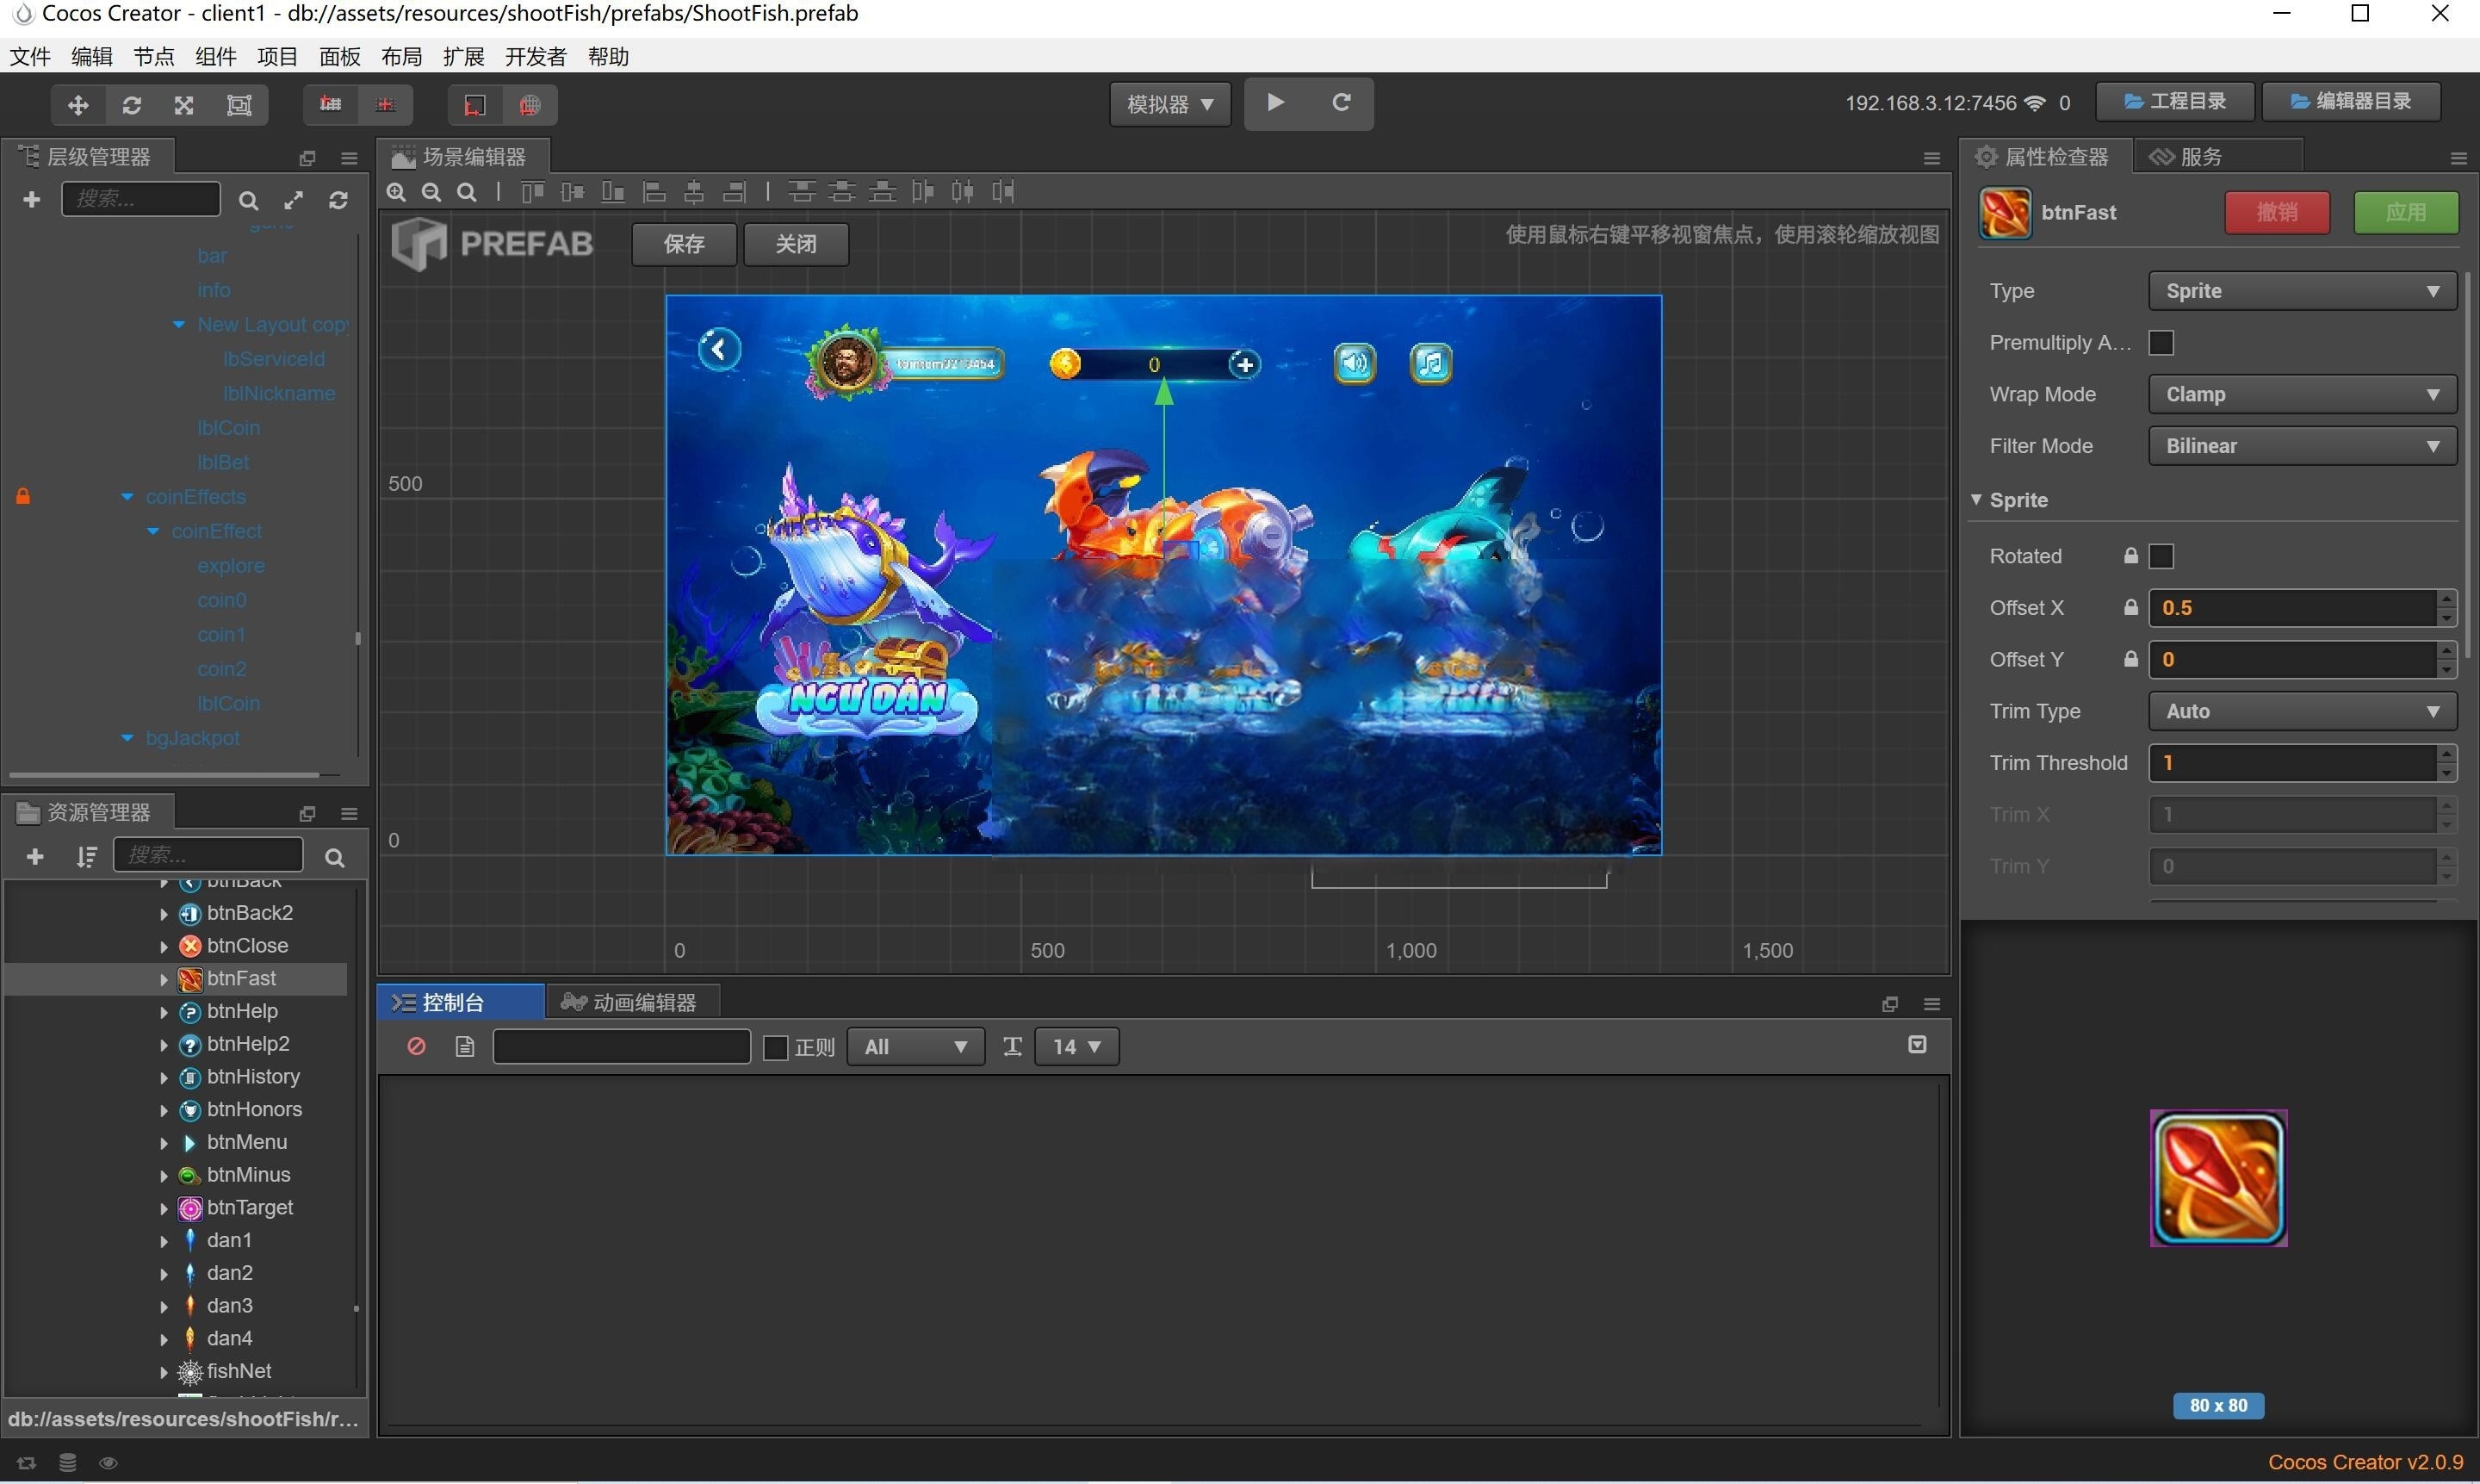Toggle the Premultiply Alpha checkbox
The height and width of the screenshot is (1484, 2480).
[x=2161, y=343]
